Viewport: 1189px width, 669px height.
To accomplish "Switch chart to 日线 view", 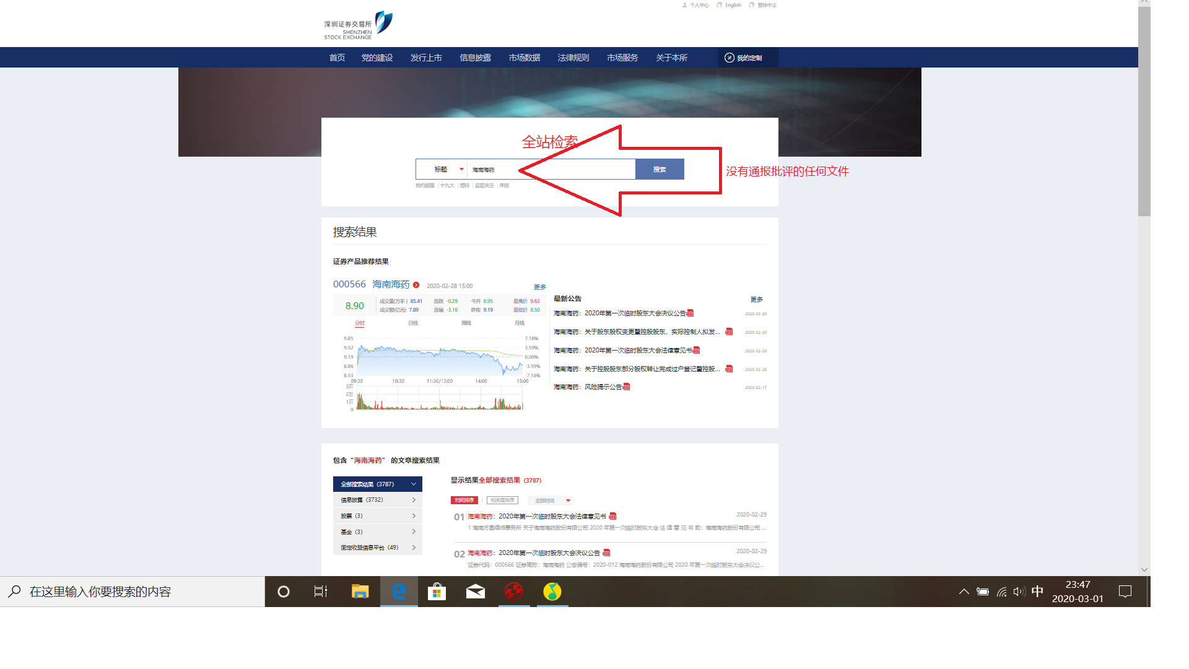I will [x=413, y=323].
